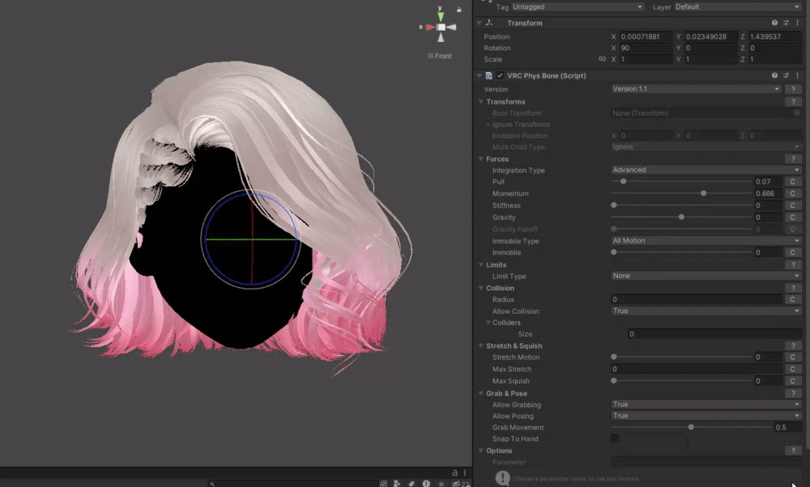This screenshot has height=487, width=810.
Task: Open the Immobile Type dropdown
Action: (706, 241)
